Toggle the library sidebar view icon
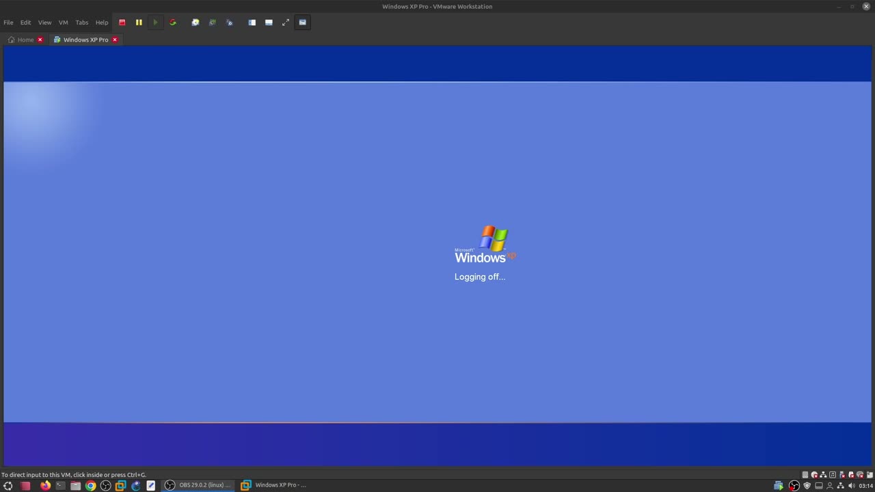Image resolution: width=875 pixels, height=492 pixels. 252,23
